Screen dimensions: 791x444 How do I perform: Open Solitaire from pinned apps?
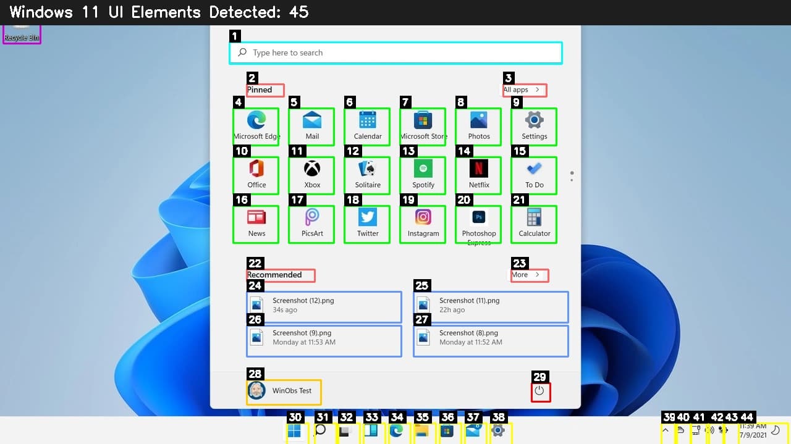[x=367, y=175]
